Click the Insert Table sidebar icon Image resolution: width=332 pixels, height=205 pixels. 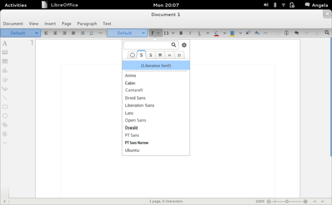click(5, 61)
